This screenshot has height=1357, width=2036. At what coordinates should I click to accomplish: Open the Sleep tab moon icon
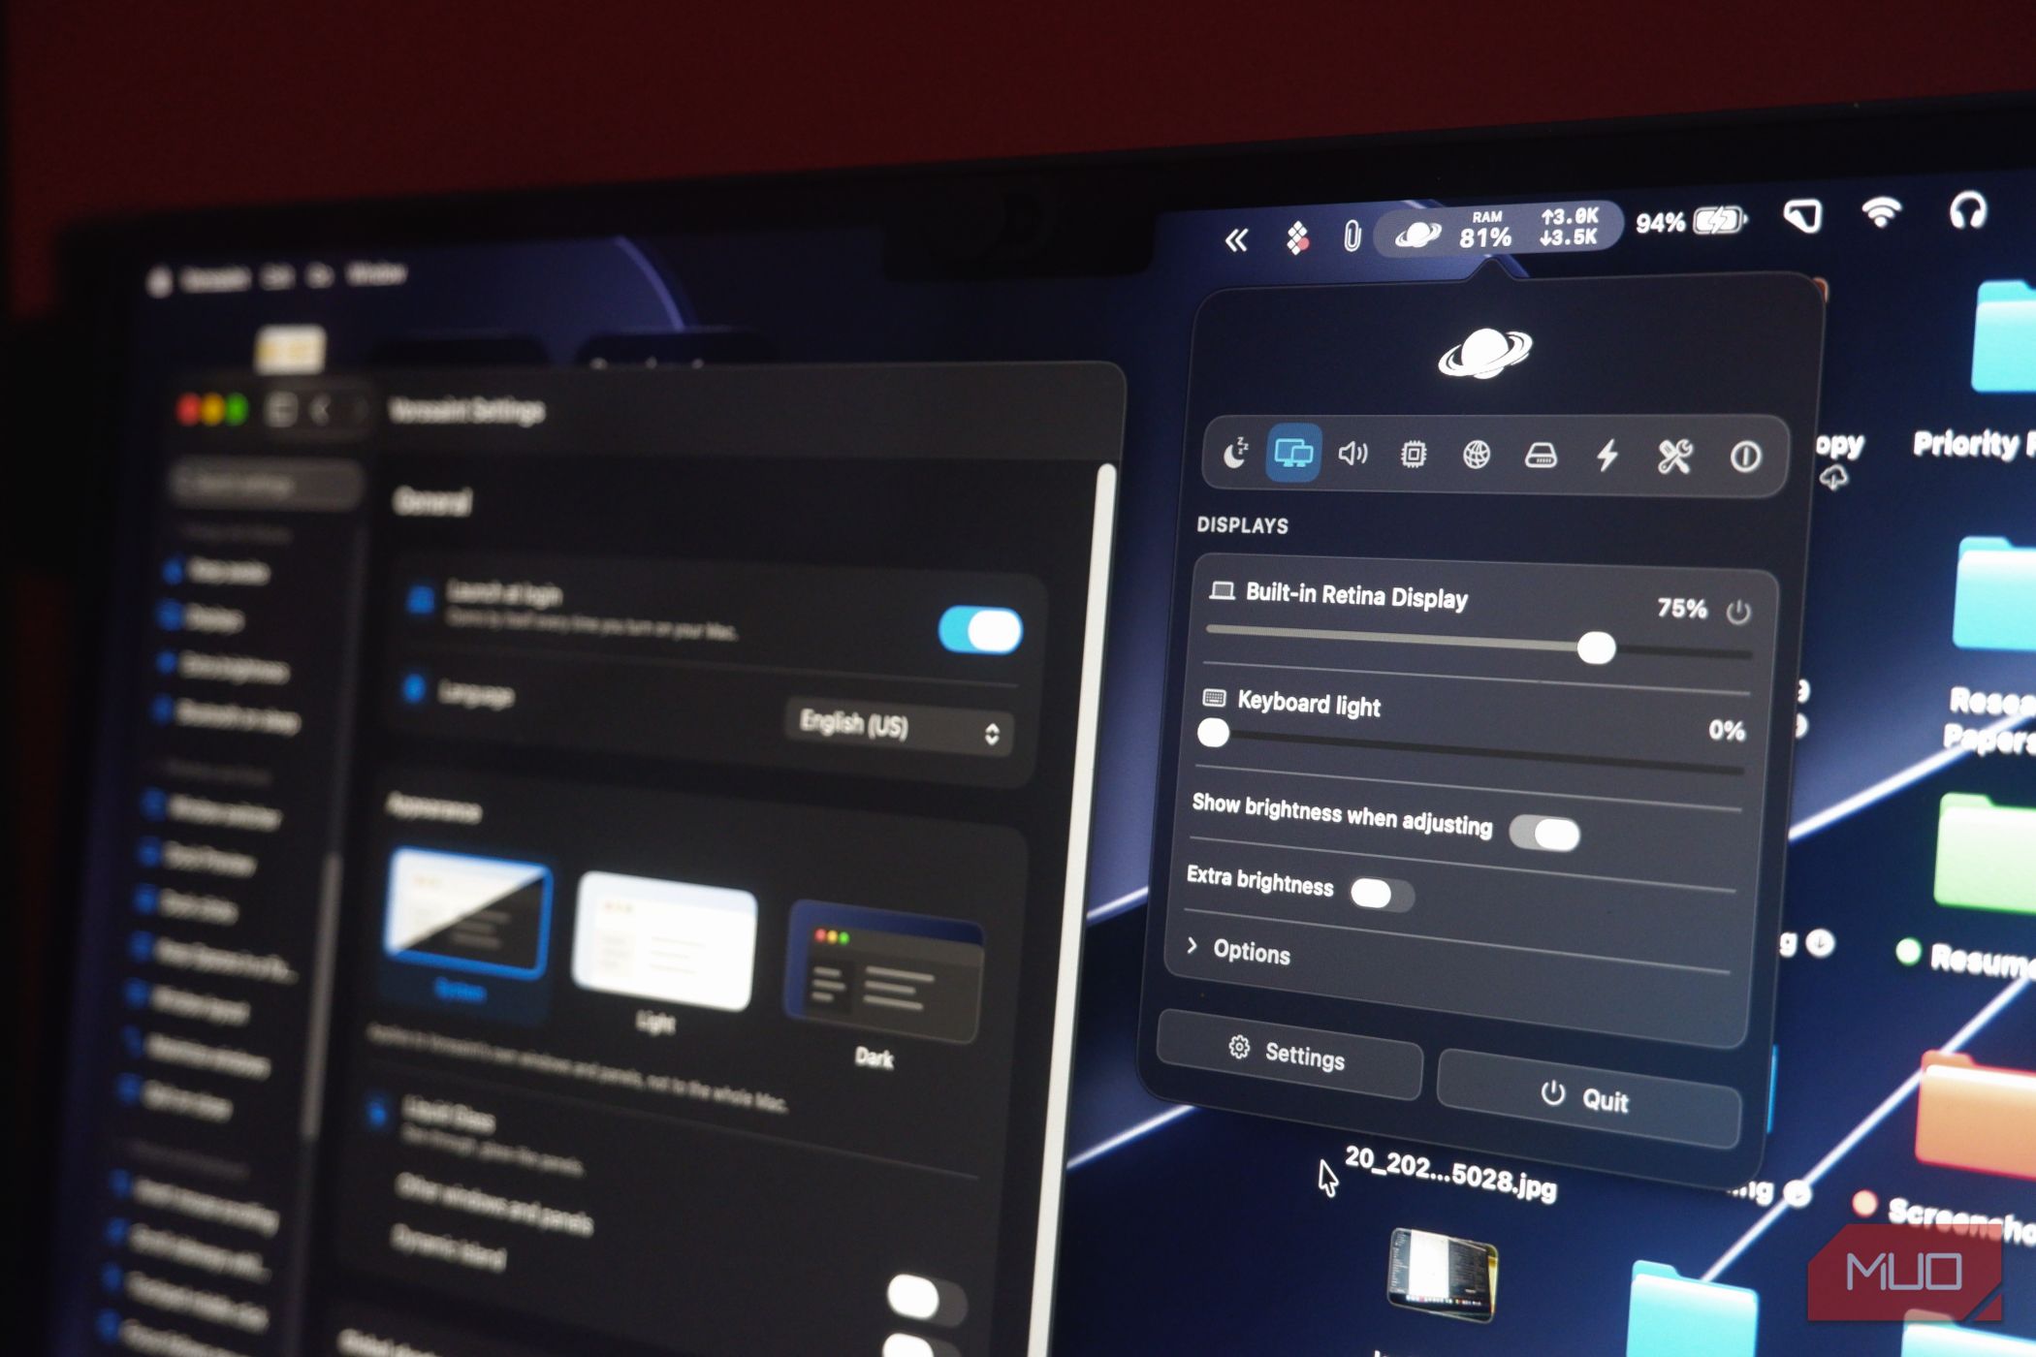coord(1235,453)
